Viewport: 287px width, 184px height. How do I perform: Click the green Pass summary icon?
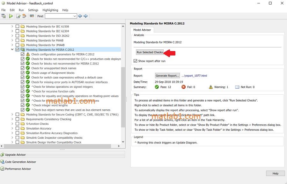[157, 87]
